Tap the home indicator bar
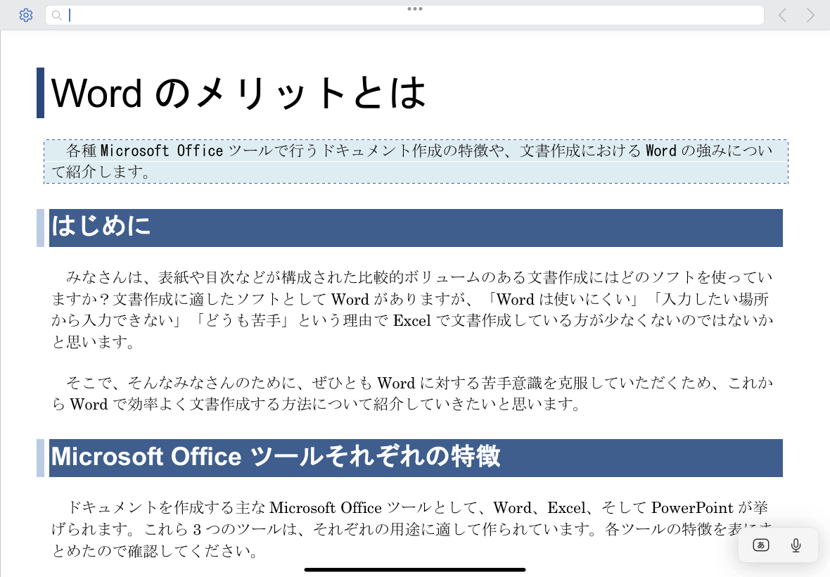 point(415,569)
